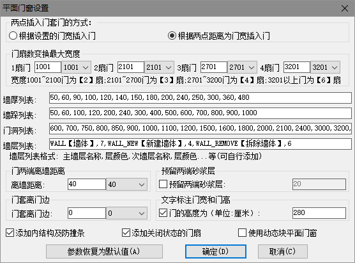The width and height of the screenshot is (355, 263).
Task: Toggle 添加关闭状态的门扇 checkbox
Action: point(162,233)
